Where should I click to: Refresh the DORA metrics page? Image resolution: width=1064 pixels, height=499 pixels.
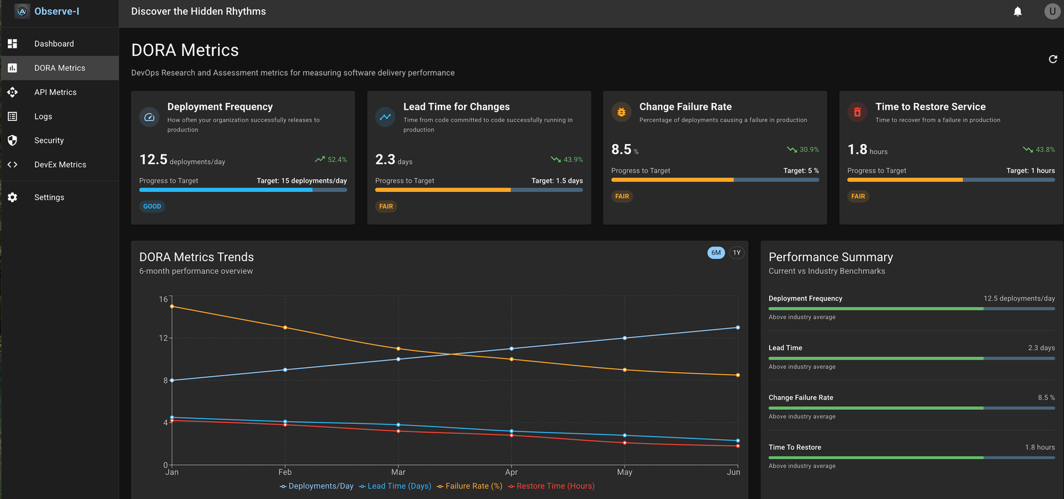point(1053,59)
